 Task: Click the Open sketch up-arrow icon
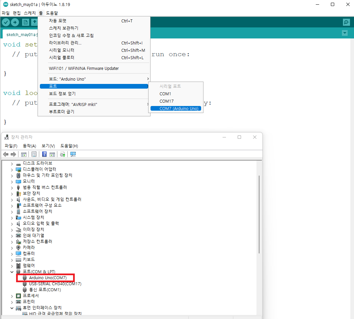pyautogui.click(x=34, y=22)
